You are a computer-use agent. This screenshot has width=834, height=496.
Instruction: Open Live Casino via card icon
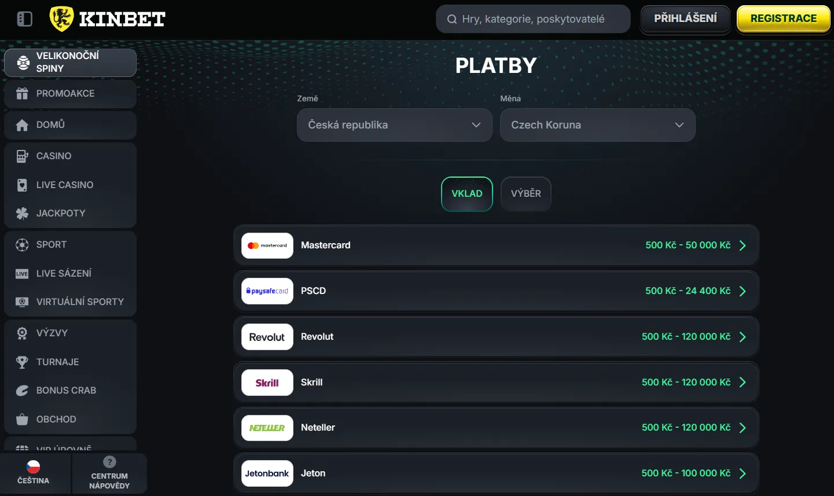(x=21, y=185)
